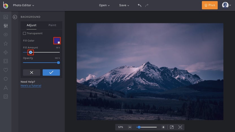Open the Frames square icon
Viewport: 235px width, 132px height.
6,61
